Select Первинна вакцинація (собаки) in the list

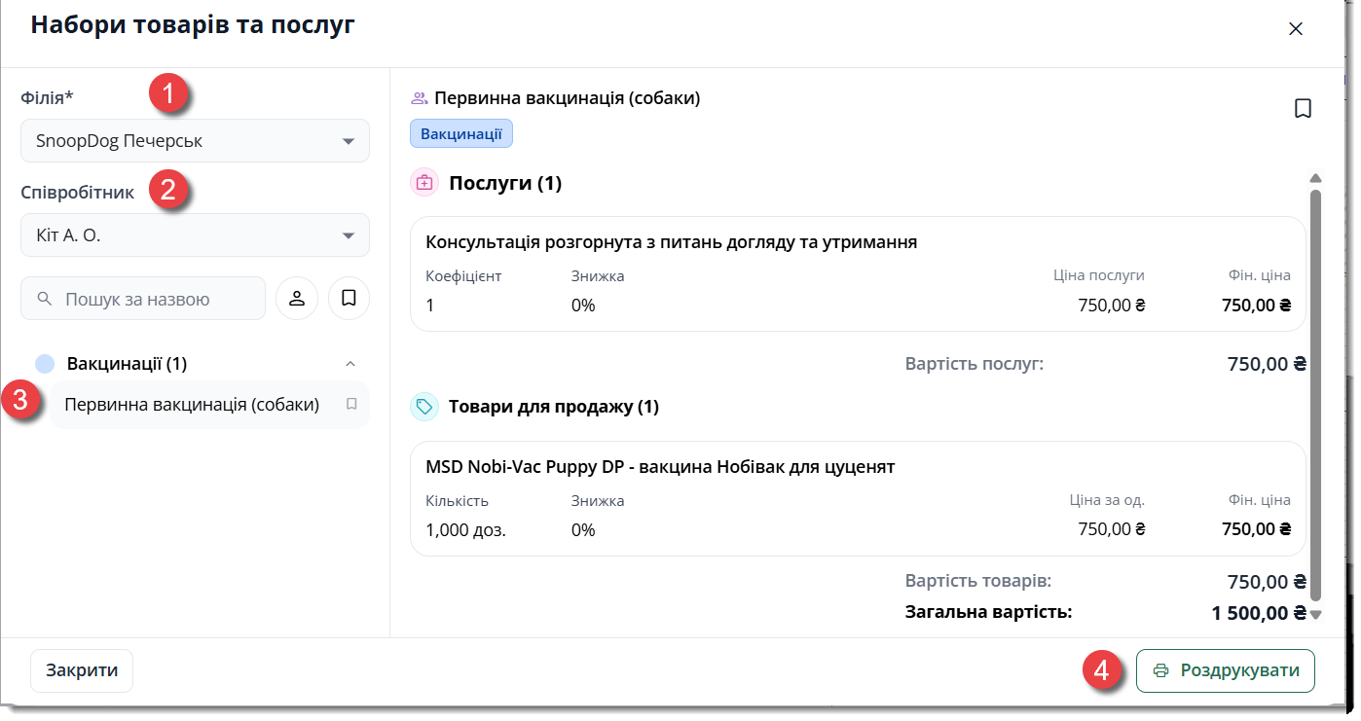[x=192, y=405]
